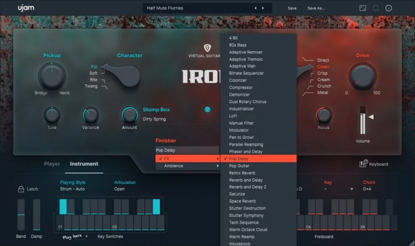Expand the Ambience submenu

point(188,166)
